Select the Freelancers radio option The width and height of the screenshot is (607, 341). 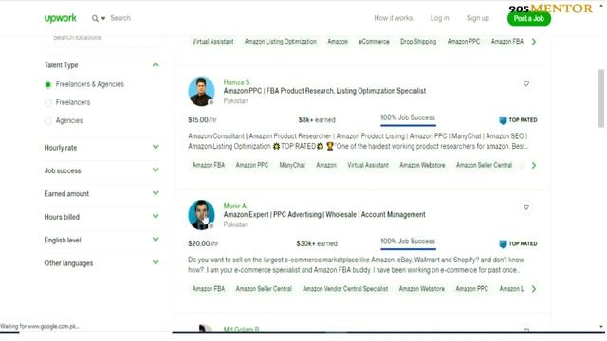[x=48, y=103]
